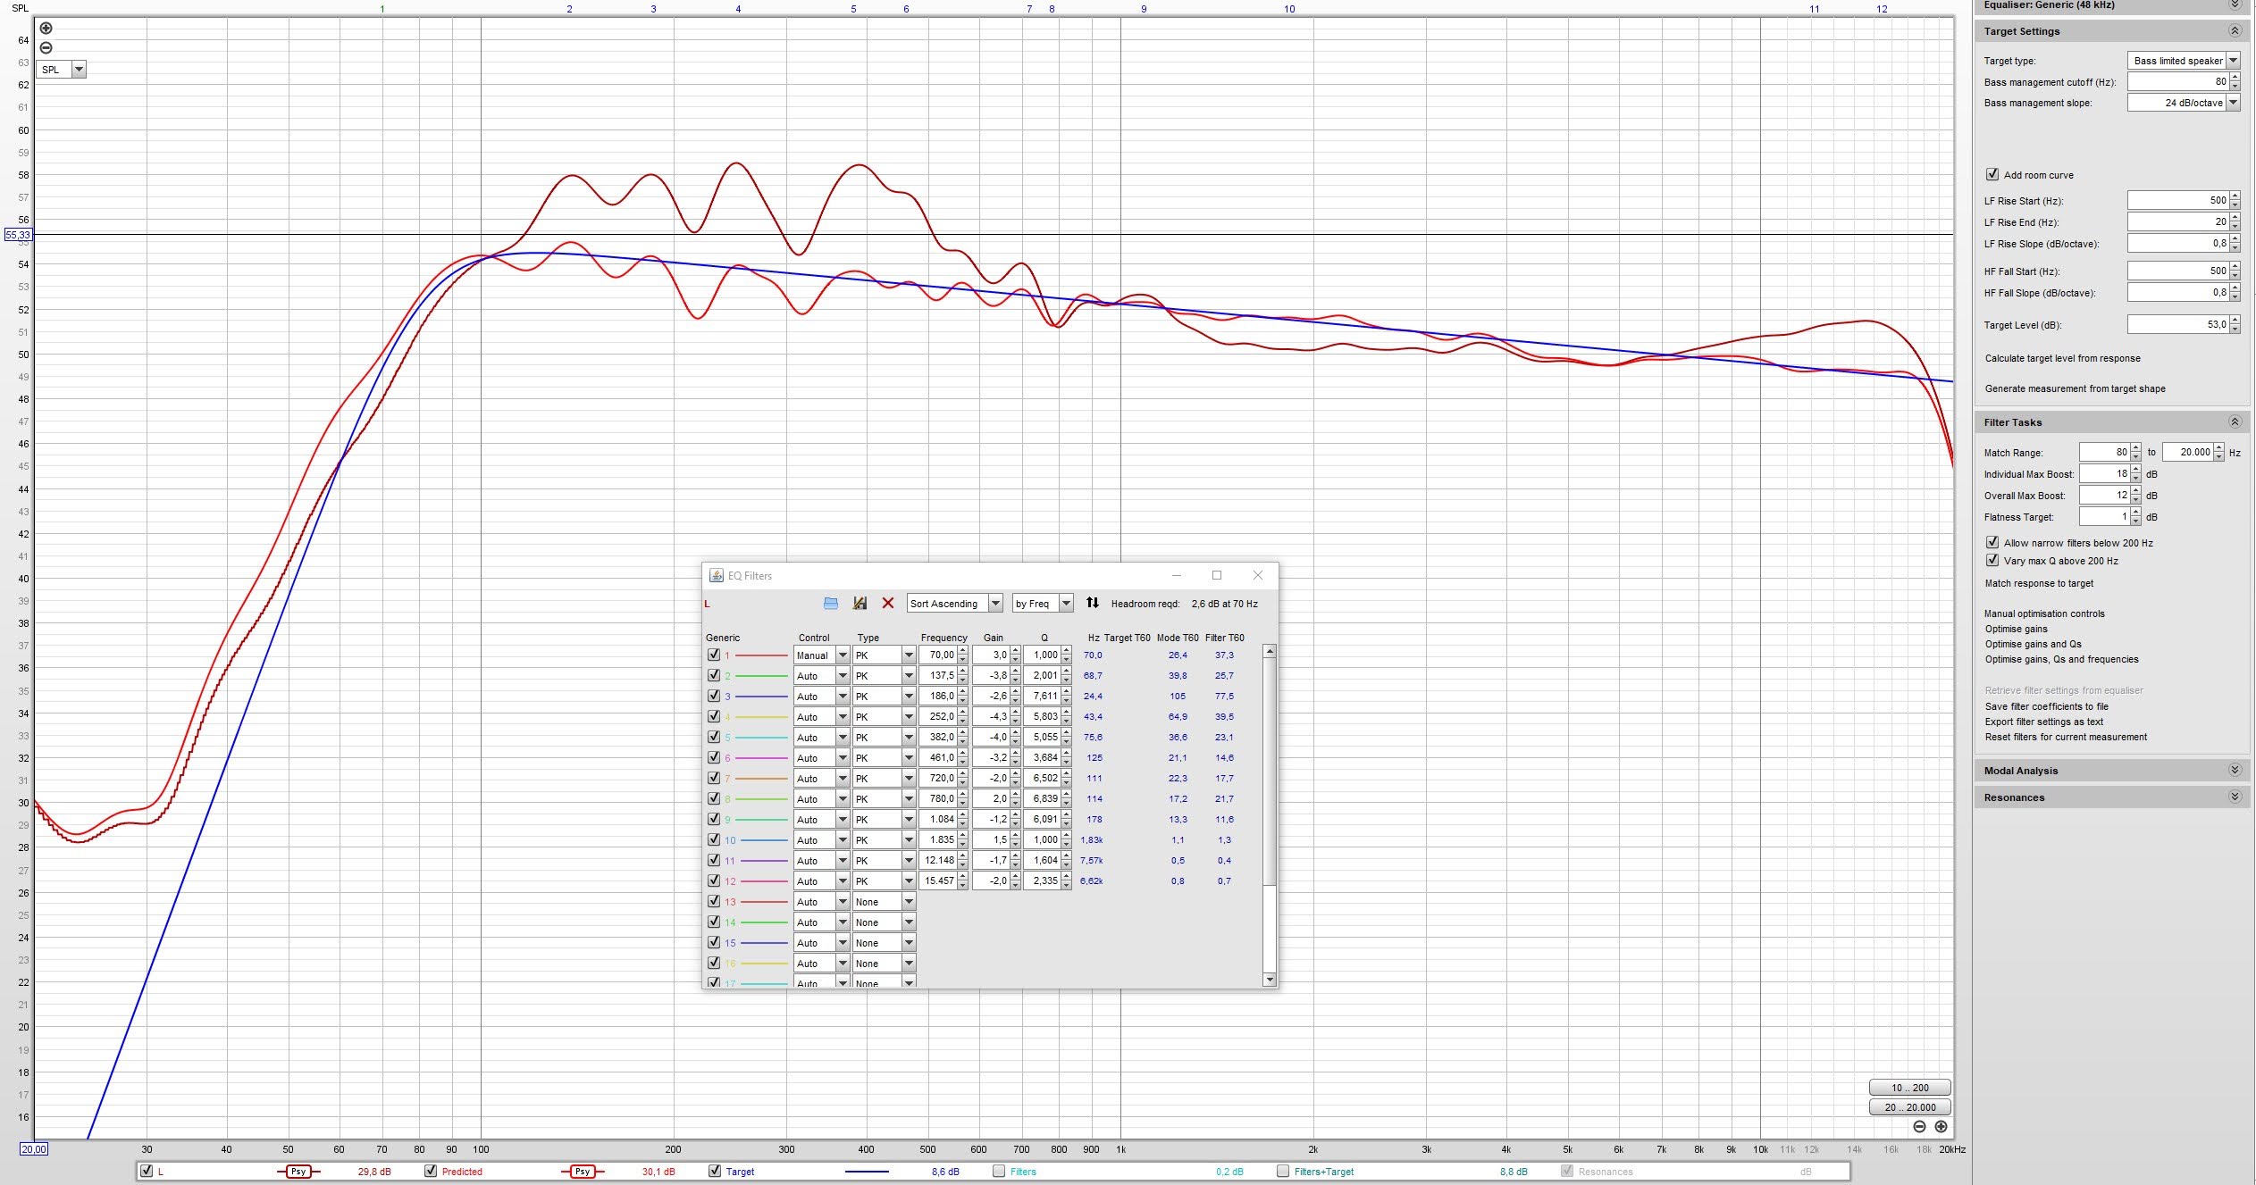Disable filter 5 checkbox in EQ Filters
The width and height of the screenshot is (2256, 1185).
click(714, 737)
